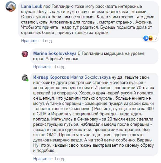Open Marina Sokolovskaya's avatar photo

point(25,54)
